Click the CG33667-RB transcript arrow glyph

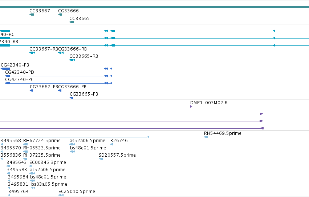[32, 53]
